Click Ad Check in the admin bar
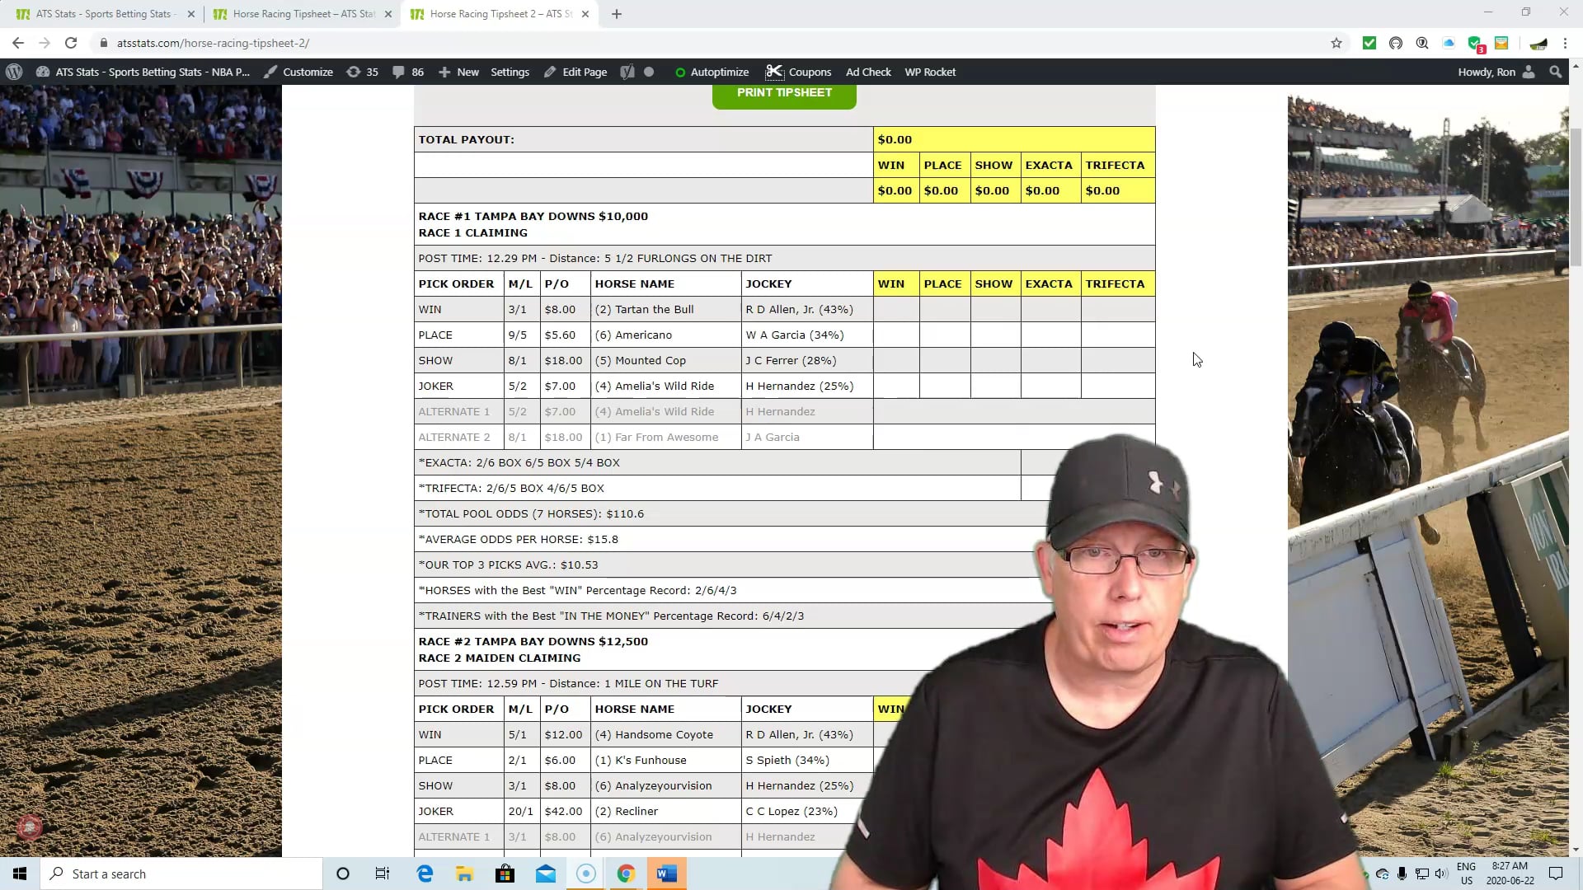Viewport: 1583px width, 890px height. [868, 72]
